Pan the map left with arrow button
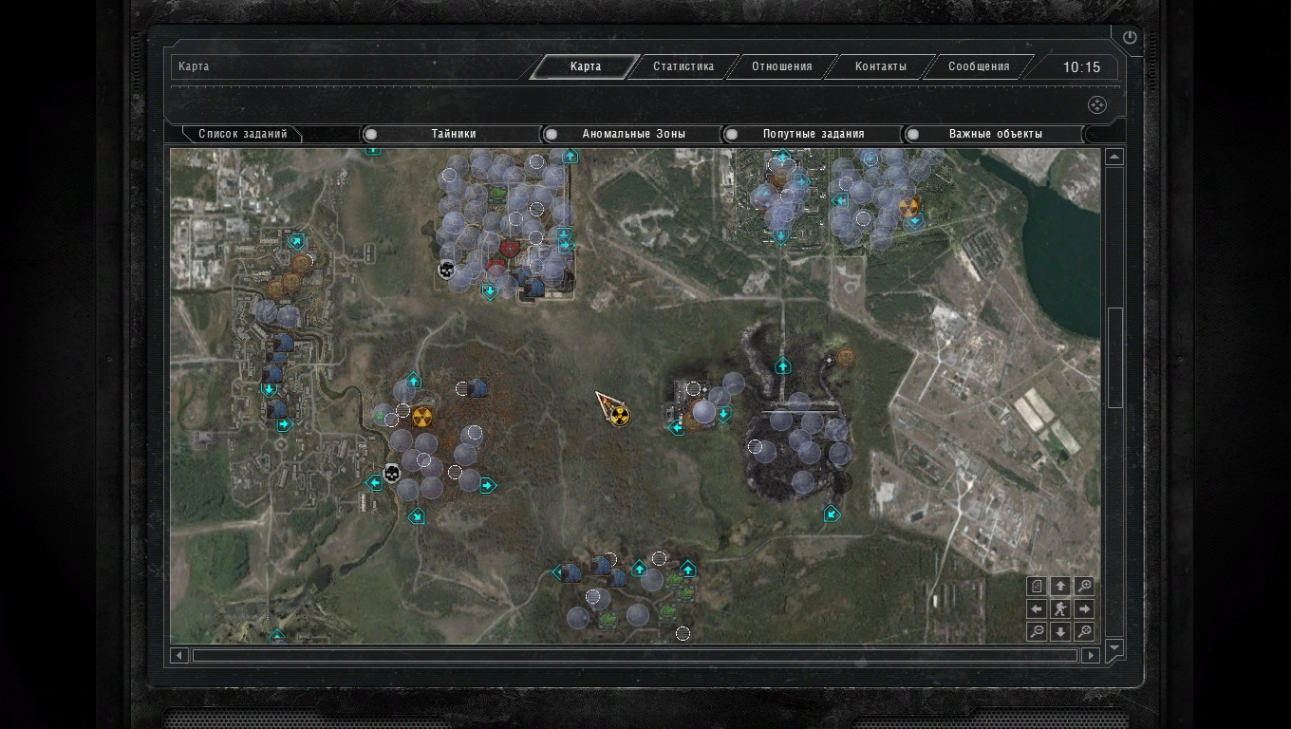This screenshot has height=729, width=1291. [x=1037, y=608]
